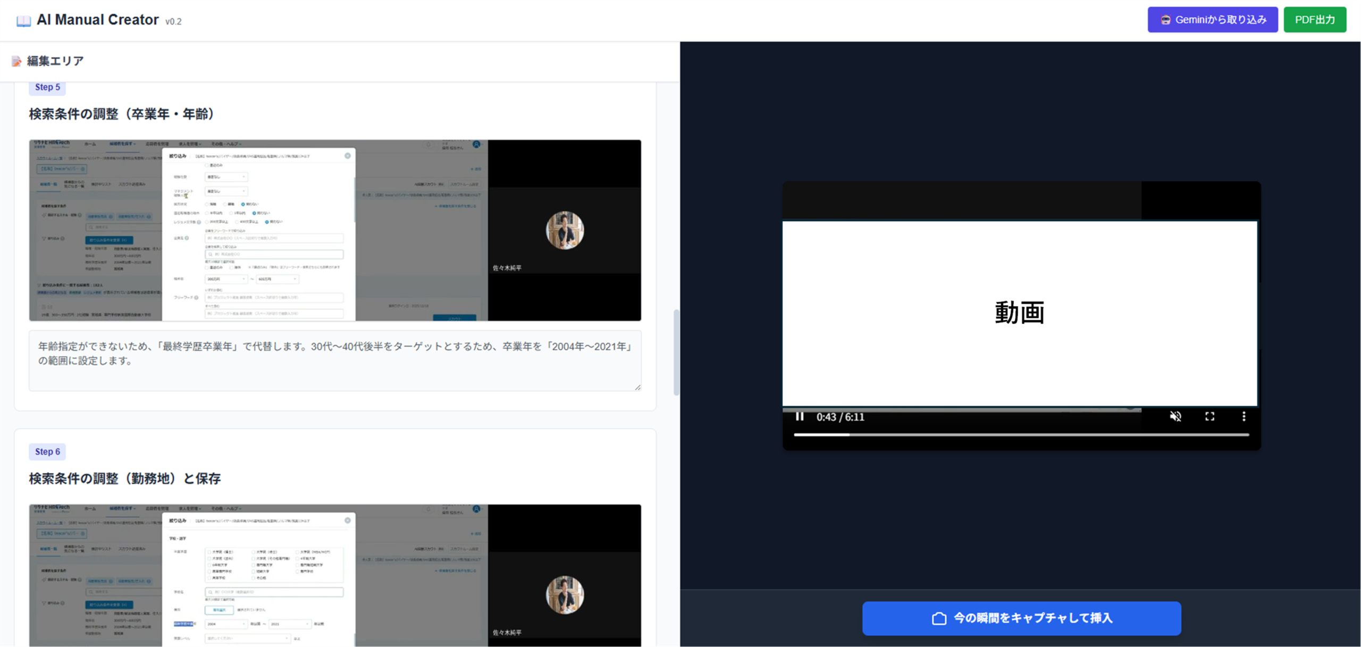Screen dimensions: 1361x647
Task: Click the Step 6 badge label
Action: [47, 451]
